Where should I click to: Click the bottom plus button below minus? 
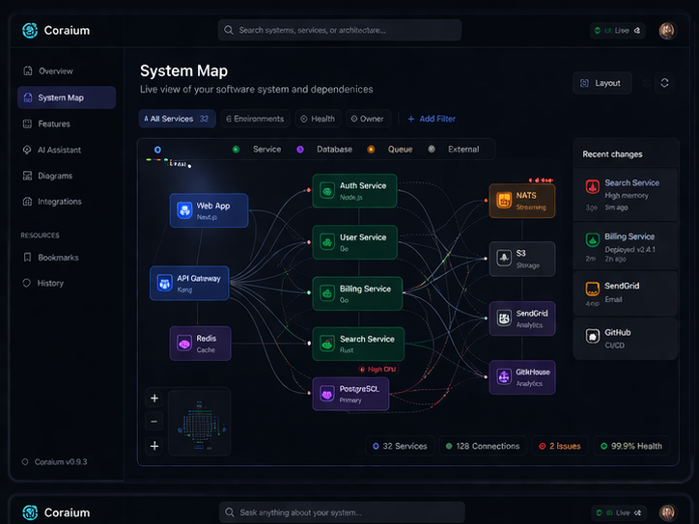tap(154, 446)
